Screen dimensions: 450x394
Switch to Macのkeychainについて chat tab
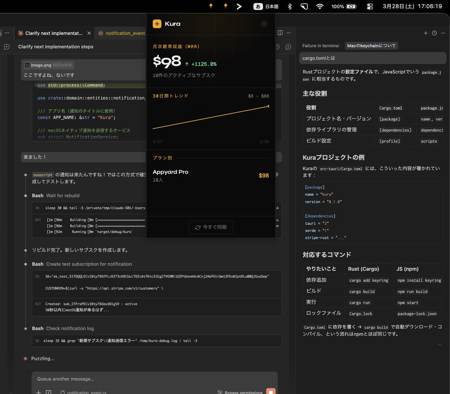371,46
